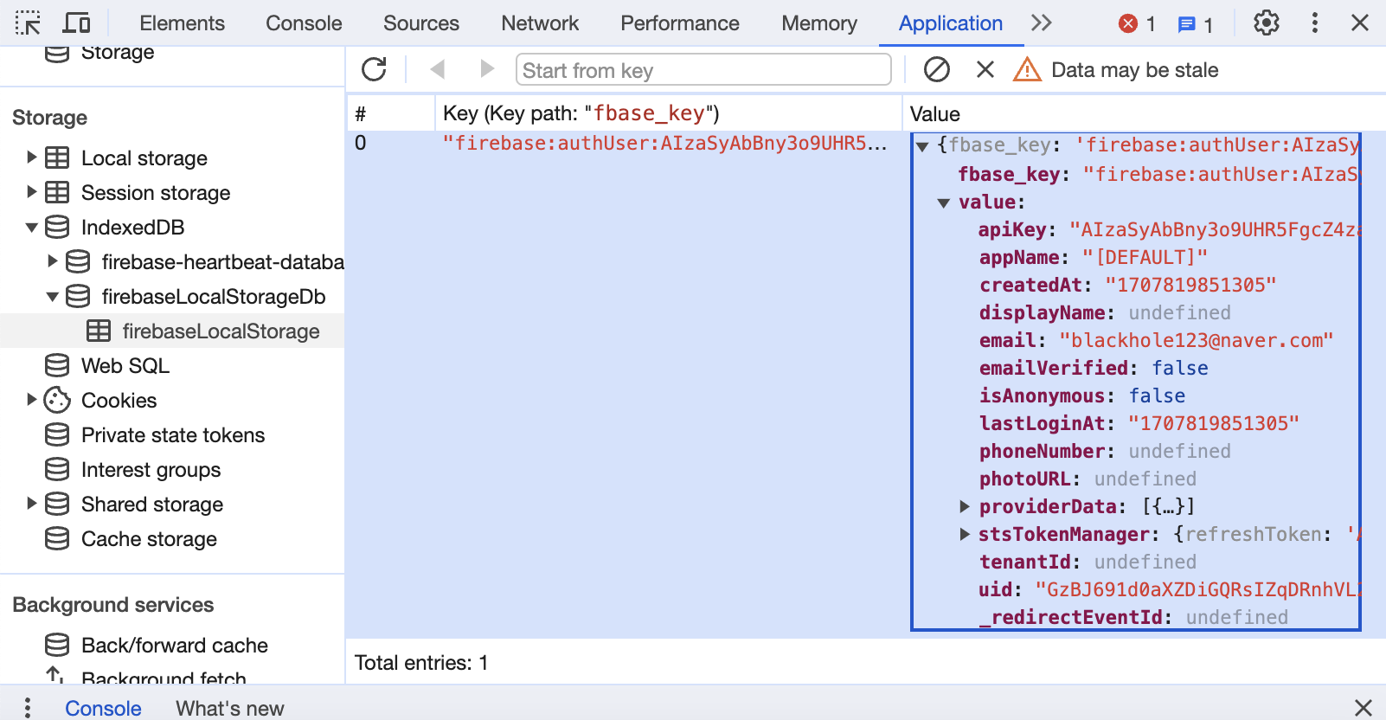Expand the Local storage tree item
The height and width of the screenshot is (720, 1386).
[31, 157]
